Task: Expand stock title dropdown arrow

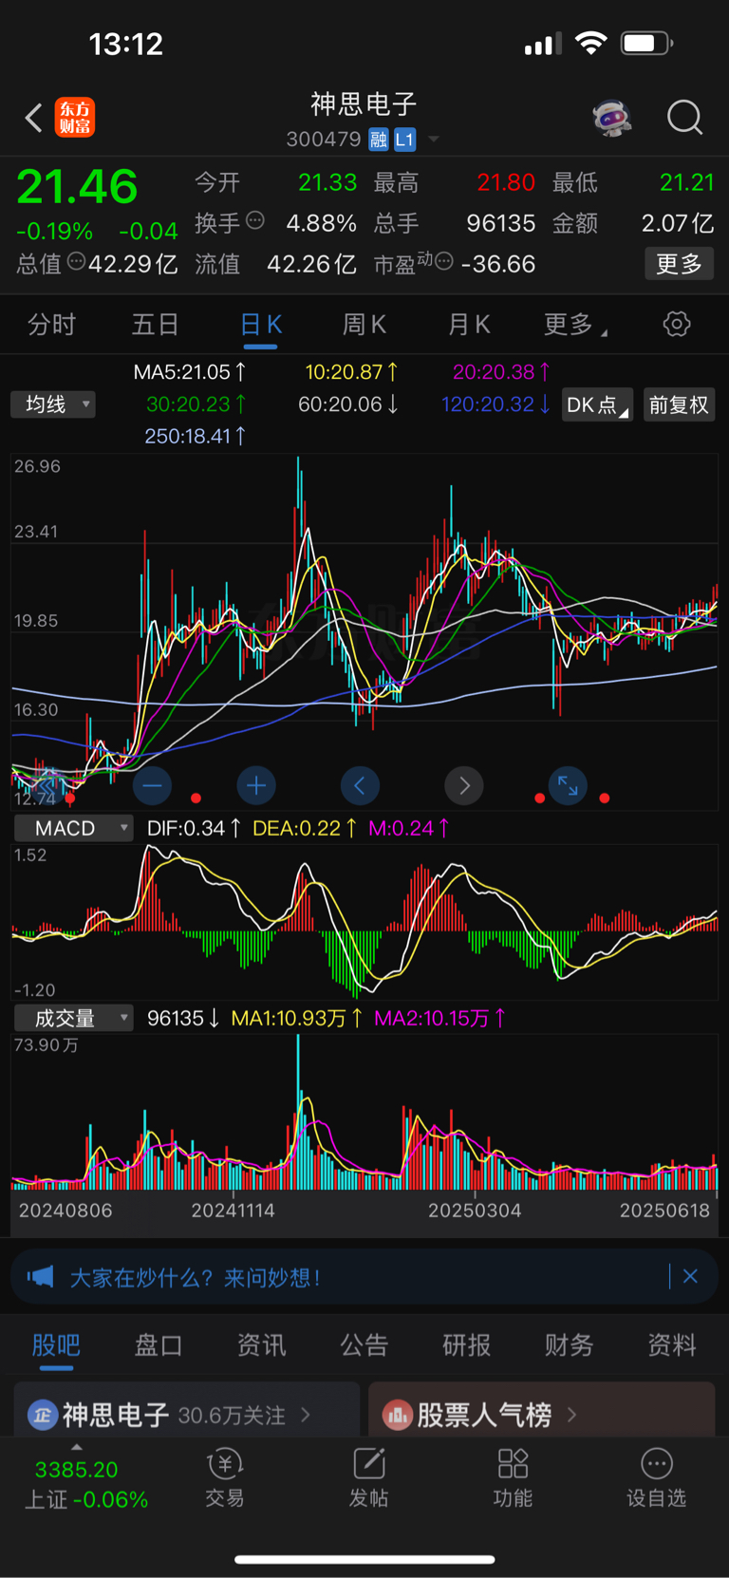Action: click(434, 140)
